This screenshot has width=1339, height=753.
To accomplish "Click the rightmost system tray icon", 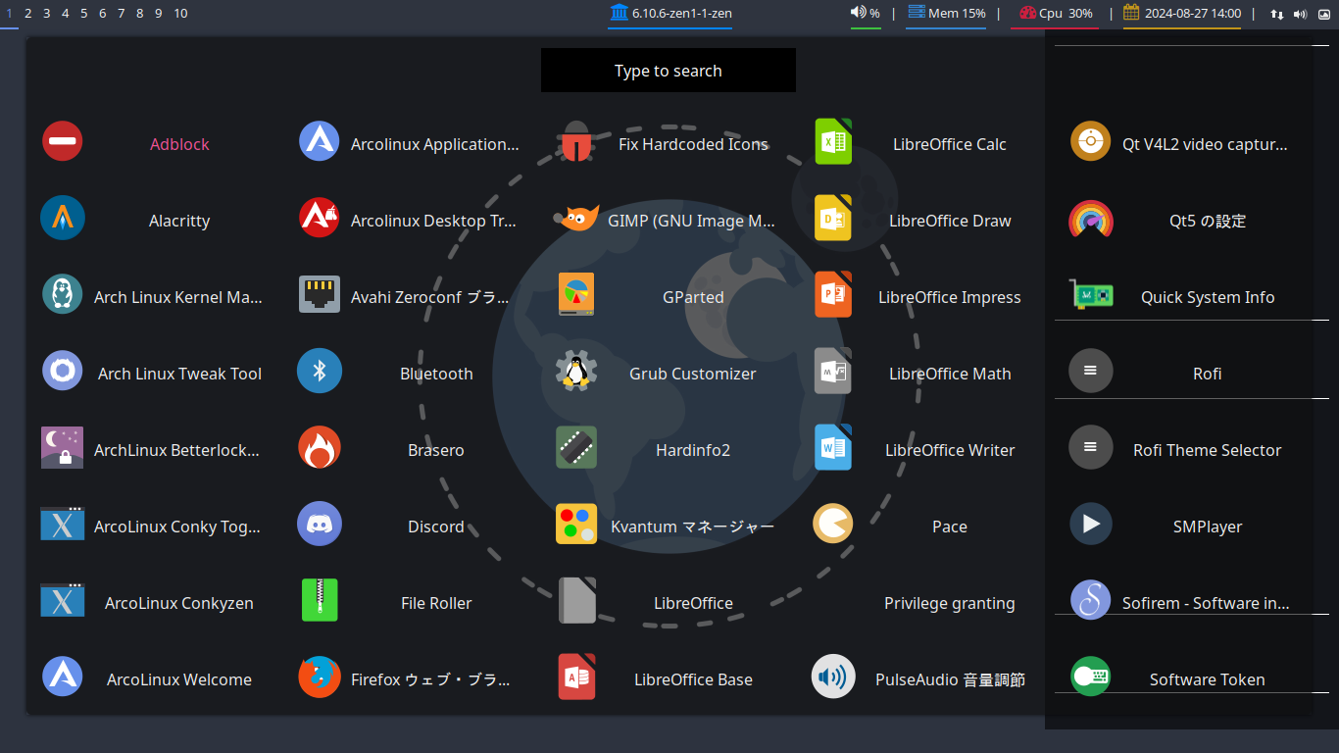I will click(1324, 15).
